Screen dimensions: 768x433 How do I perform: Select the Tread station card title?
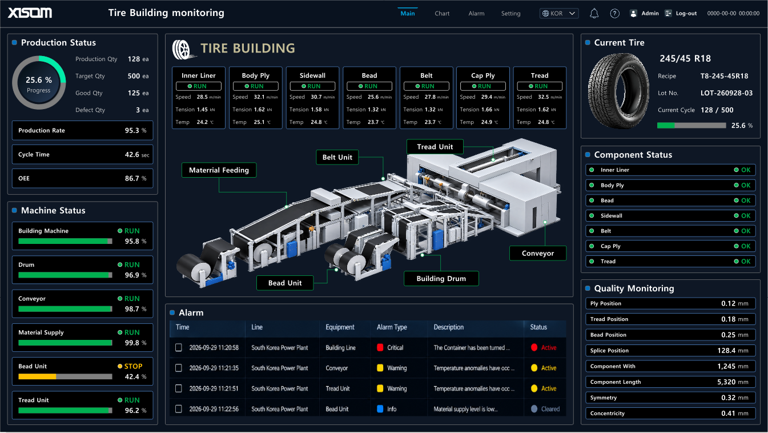(x=540, y=75)
